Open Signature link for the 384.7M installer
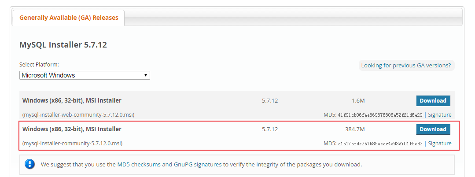The image size is (475, 177). pyautogui.click(x=439, y=144)
